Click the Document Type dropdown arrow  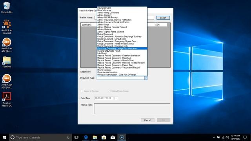pyautogui.click(x=146, y=78)
